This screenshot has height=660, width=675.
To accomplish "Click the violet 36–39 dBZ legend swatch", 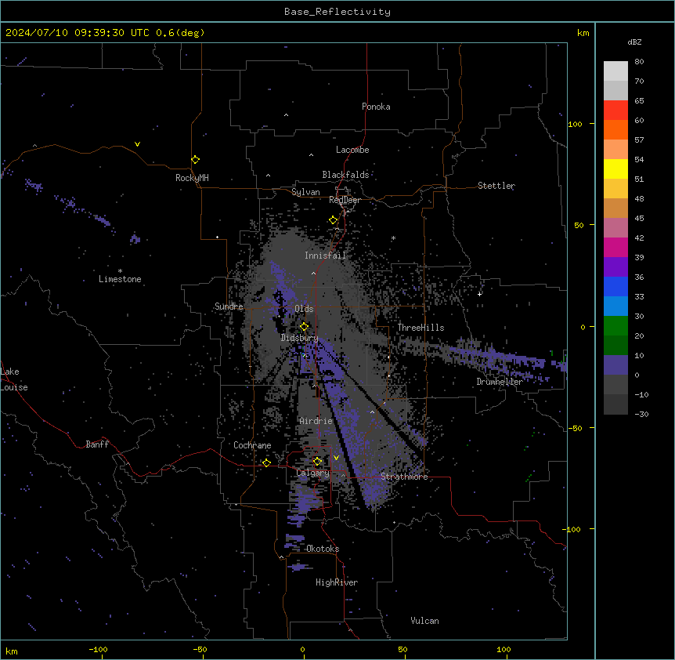I will [x=615, y=267].
